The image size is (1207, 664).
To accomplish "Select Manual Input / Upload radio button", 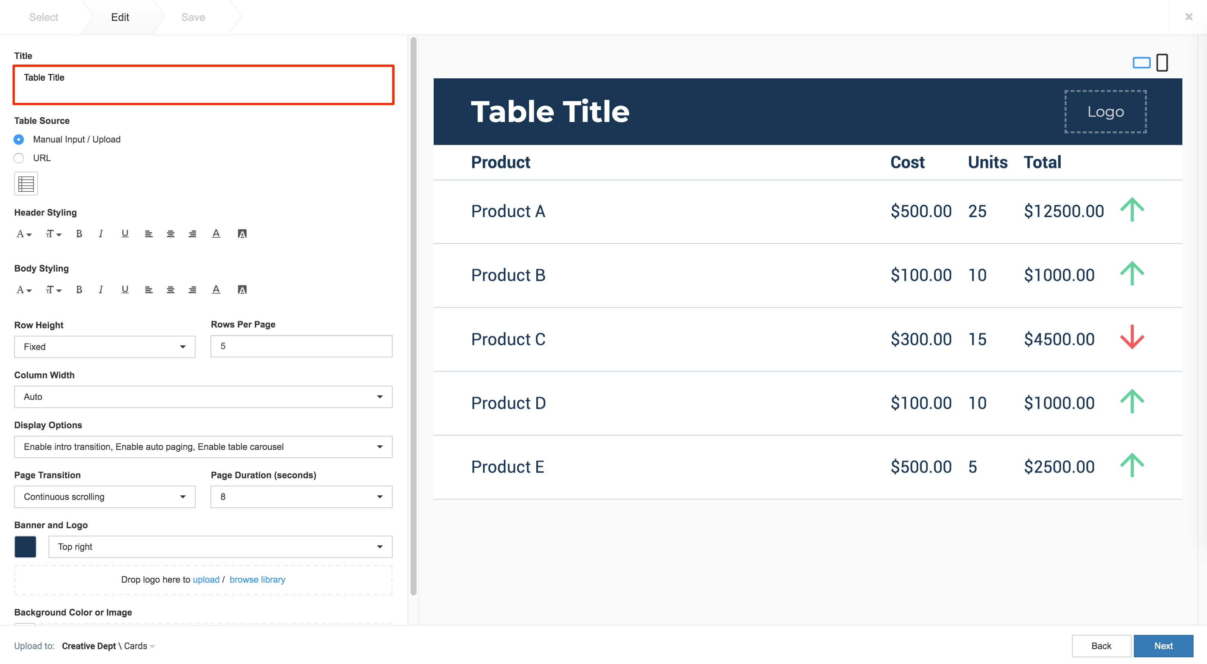I will point(19,139).
